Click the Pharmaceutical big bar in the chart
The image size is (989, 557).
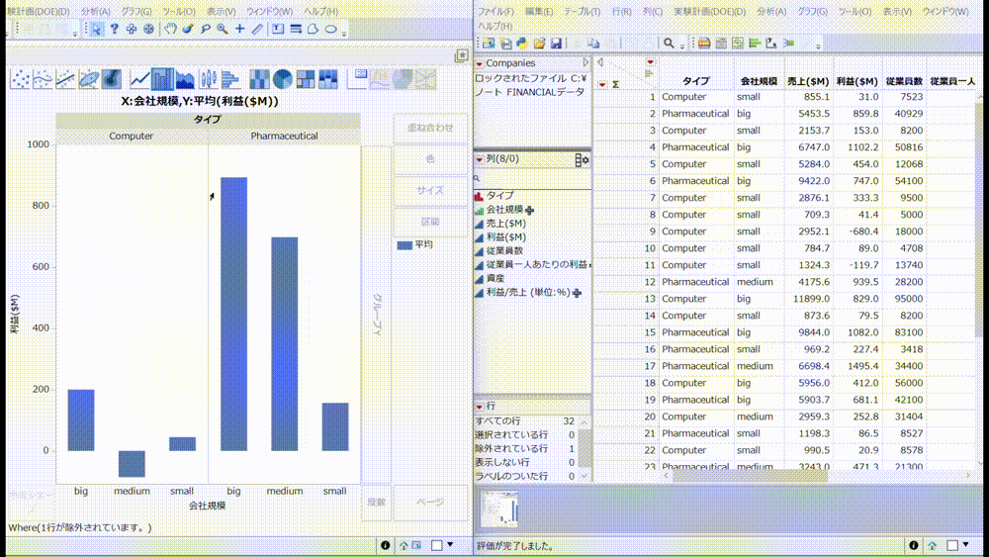[x=234, y=315]
